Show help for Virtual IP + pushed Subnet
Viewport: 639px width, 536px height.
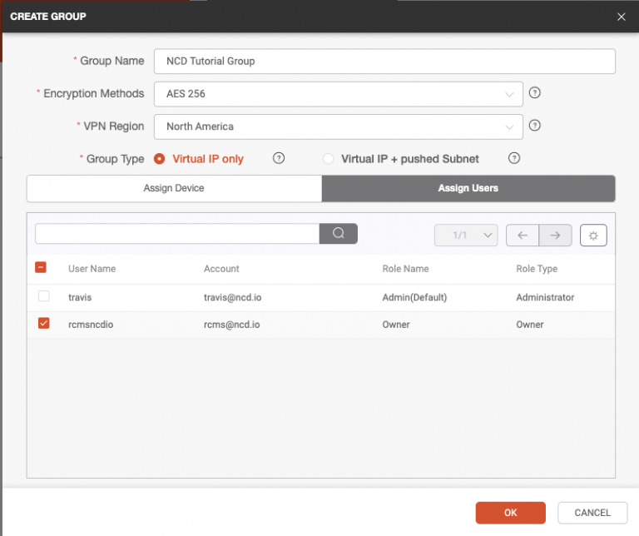point(514,158)
